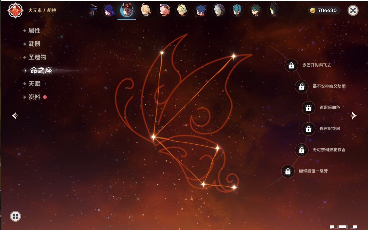The height and width of the screenshot is (230, 368).
Task: Click the Pyro element emblem icon
Action: [15, 10]
